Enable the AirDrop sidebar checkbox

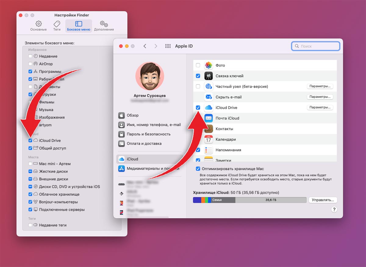click(30, 64)
